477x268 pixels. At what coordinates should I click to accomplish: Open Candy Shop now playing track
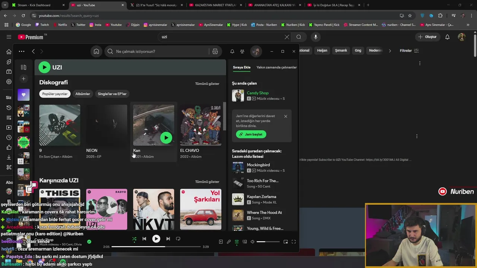pos(258,93)
